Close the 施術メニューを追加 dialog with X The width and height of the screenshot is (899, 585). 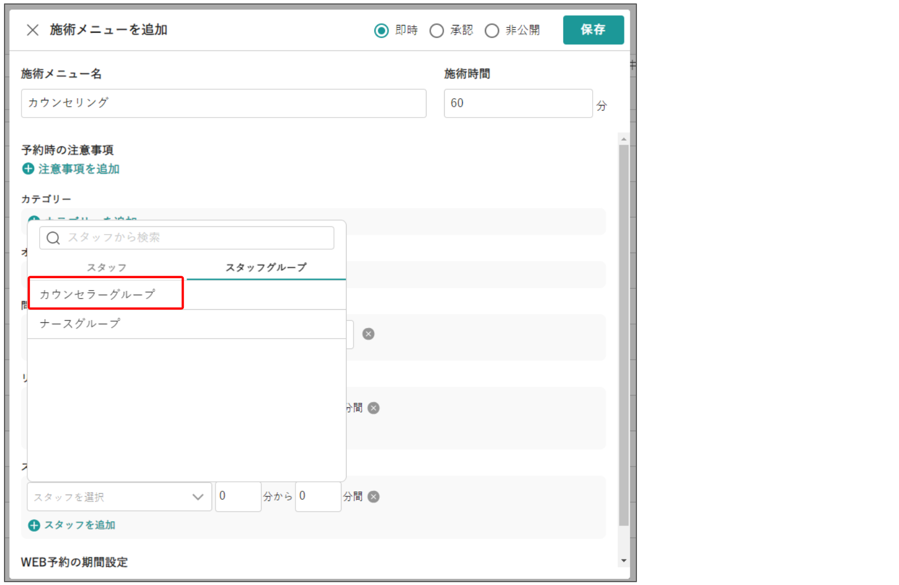tap(32, 30)
